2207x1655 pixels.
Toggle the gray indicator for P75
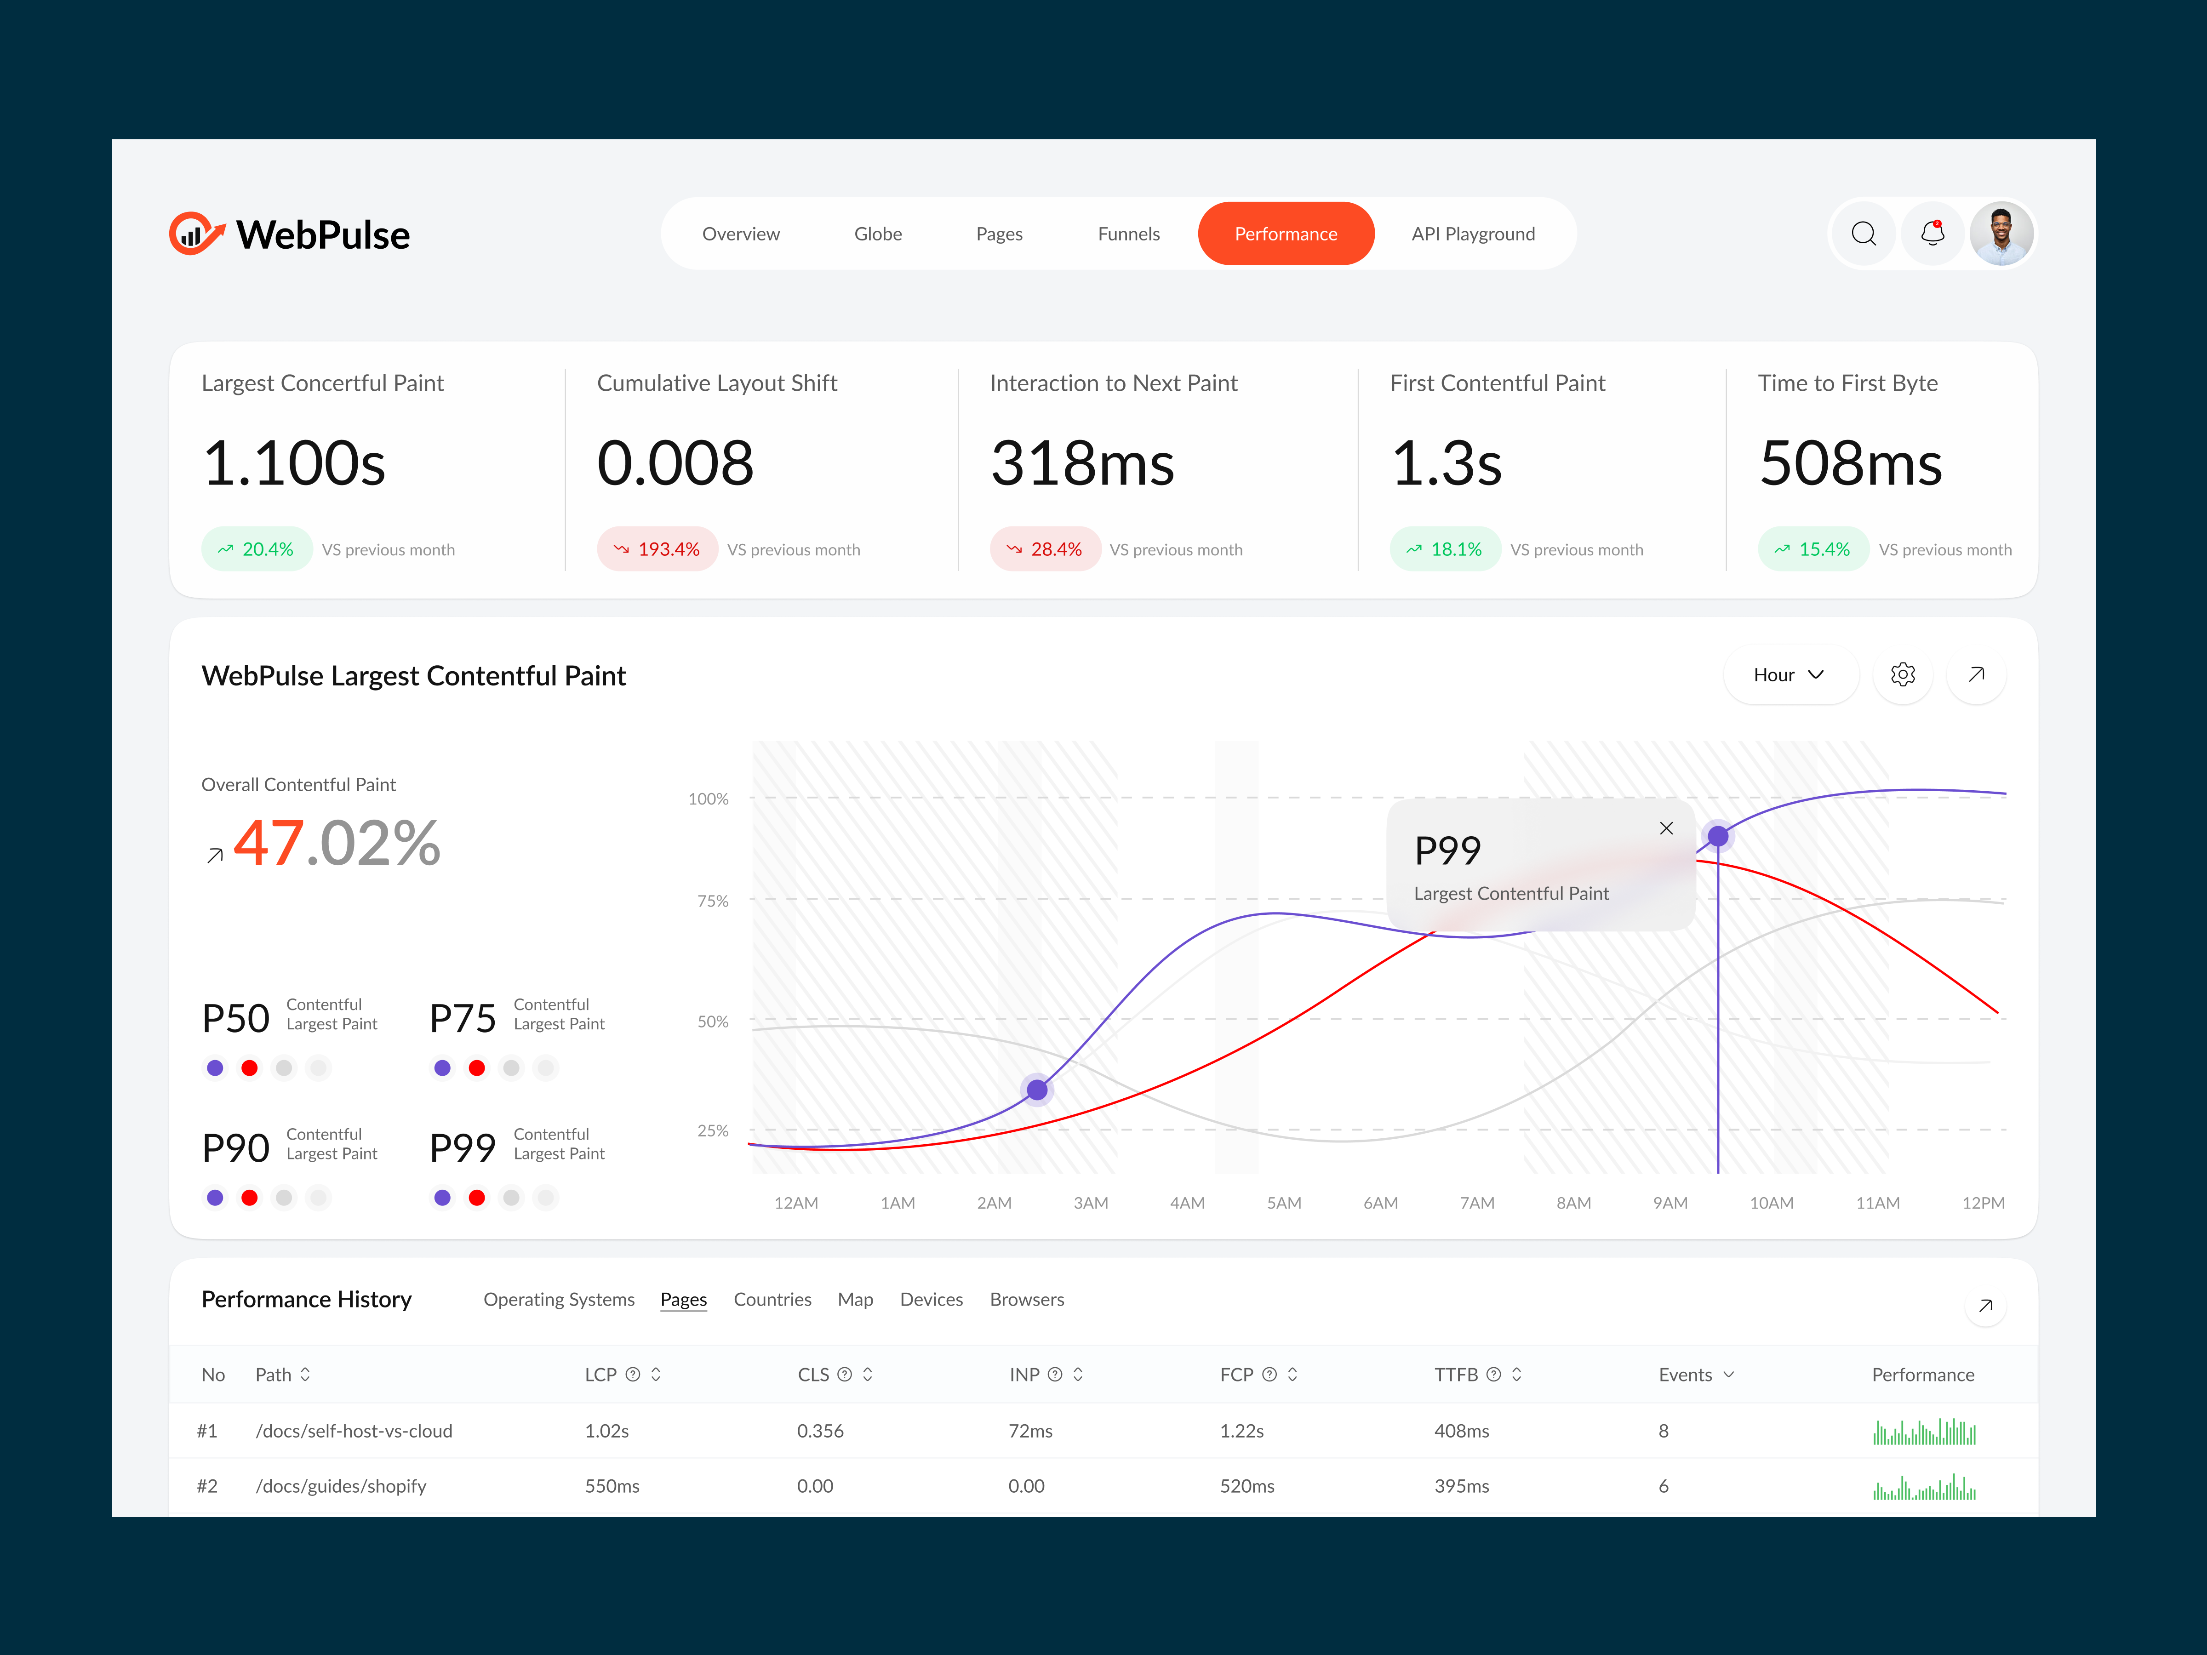[x=511, y=1067]
